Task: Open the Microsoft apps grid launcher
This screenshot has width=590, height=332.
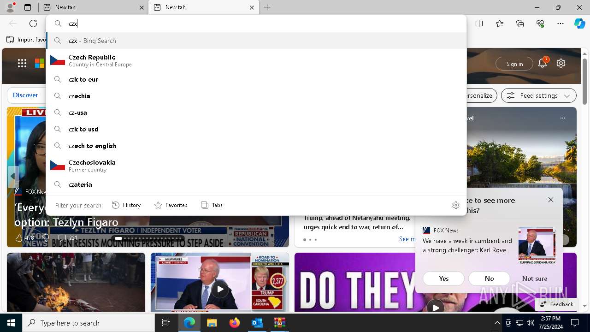Action: (22, 63)
